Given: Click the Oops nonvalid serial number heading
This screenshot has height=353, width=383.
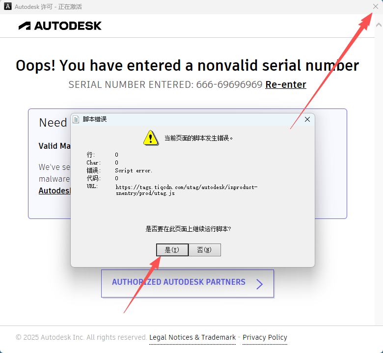Looking at the screenshot, I should tap(188, 65).
